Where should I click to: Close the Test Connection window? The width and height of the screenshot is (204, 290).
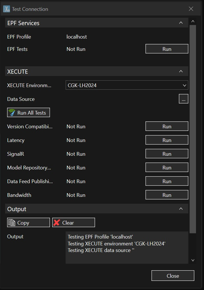pos(191,9)
